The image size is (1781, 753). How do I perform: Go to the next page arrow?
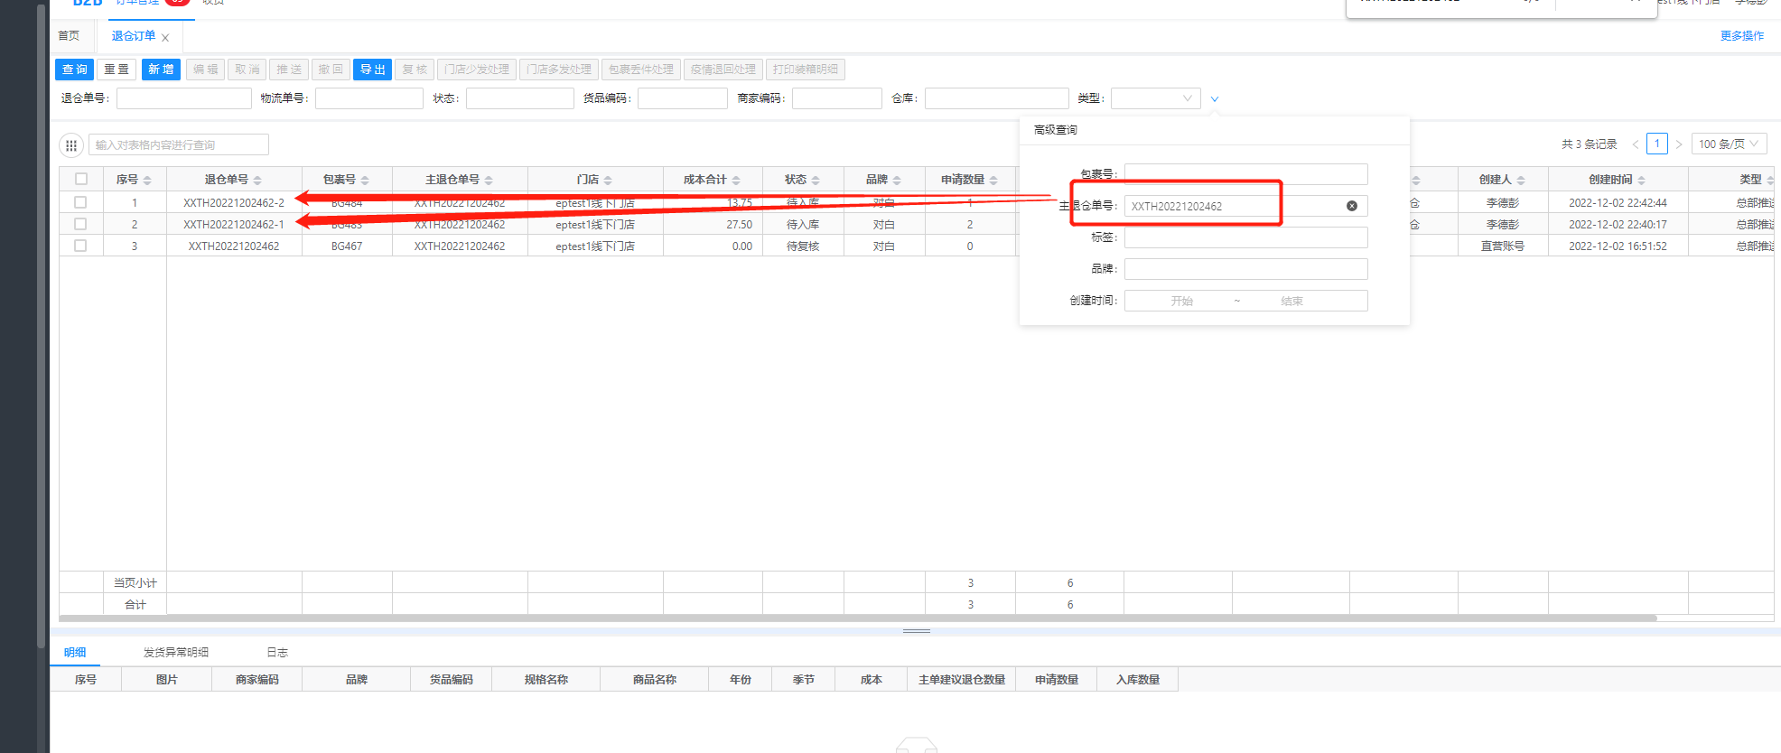1679,144
